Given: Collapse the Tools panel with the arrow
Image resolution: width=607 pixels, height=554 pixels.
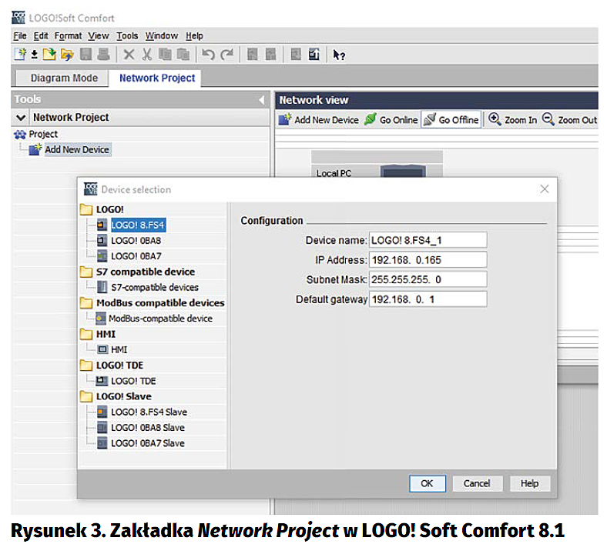Looking at the screenshot, I should (x=262, y=100).
